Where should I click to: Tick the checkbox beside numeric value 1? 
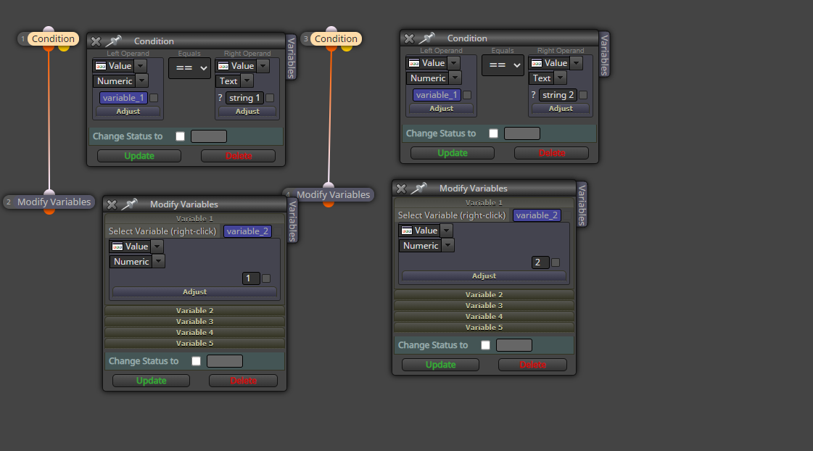pyautogui.click(x=266, y=278)
